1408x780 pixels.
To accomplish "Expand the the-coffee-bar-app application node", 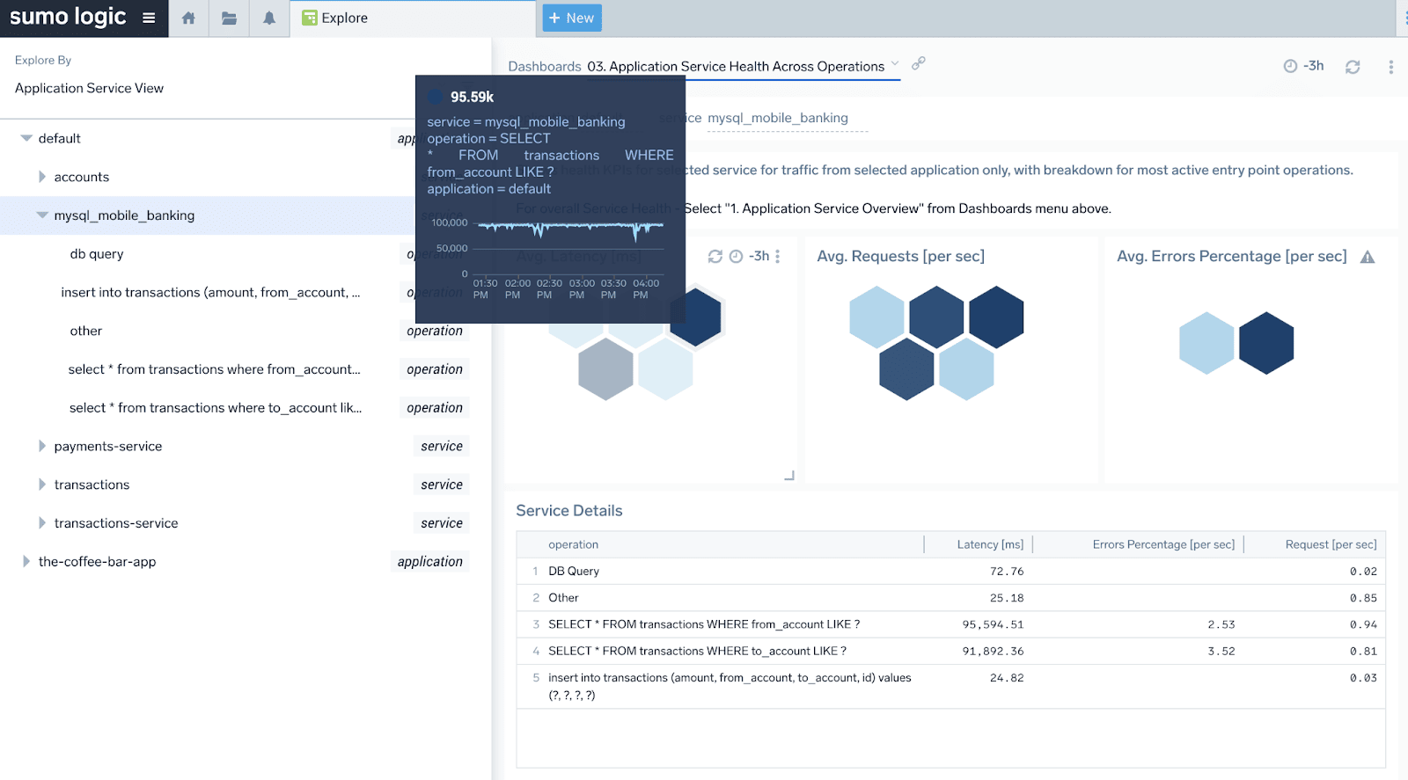I will click(x=26, y=561).
